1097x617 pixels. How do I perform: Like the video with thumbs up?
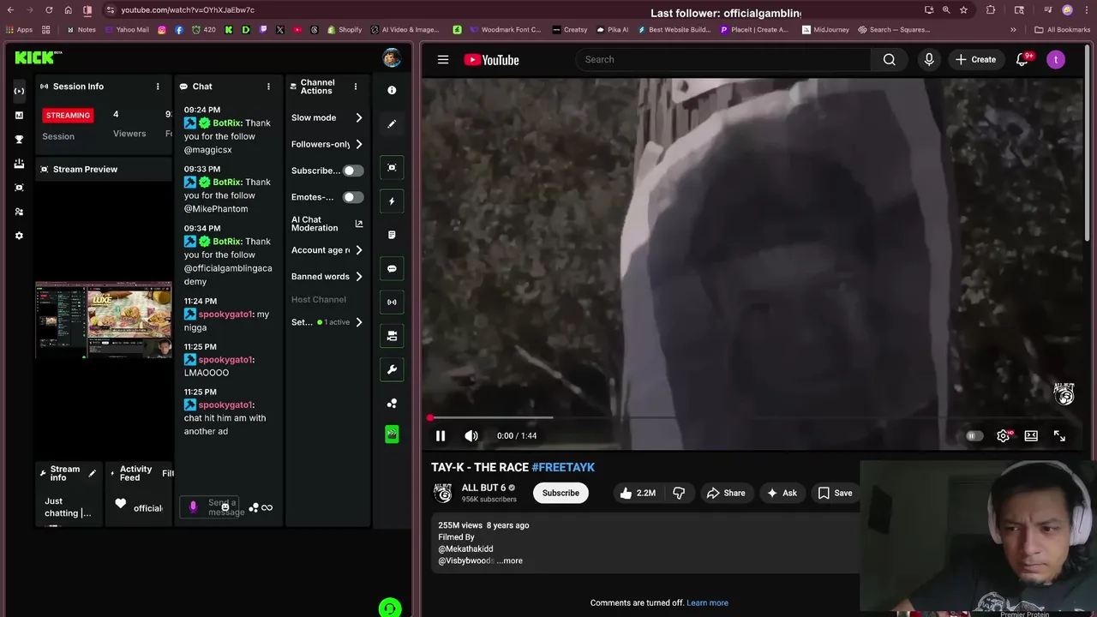click(x=639, y=493)
